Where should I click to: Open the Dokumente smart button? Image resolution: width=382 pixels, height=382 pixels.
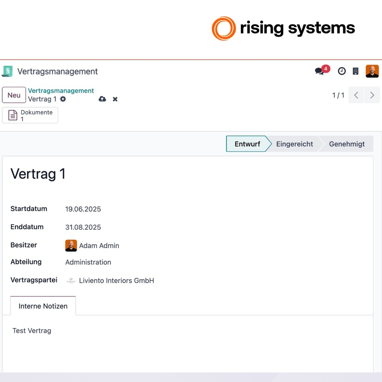pos(30,115)
